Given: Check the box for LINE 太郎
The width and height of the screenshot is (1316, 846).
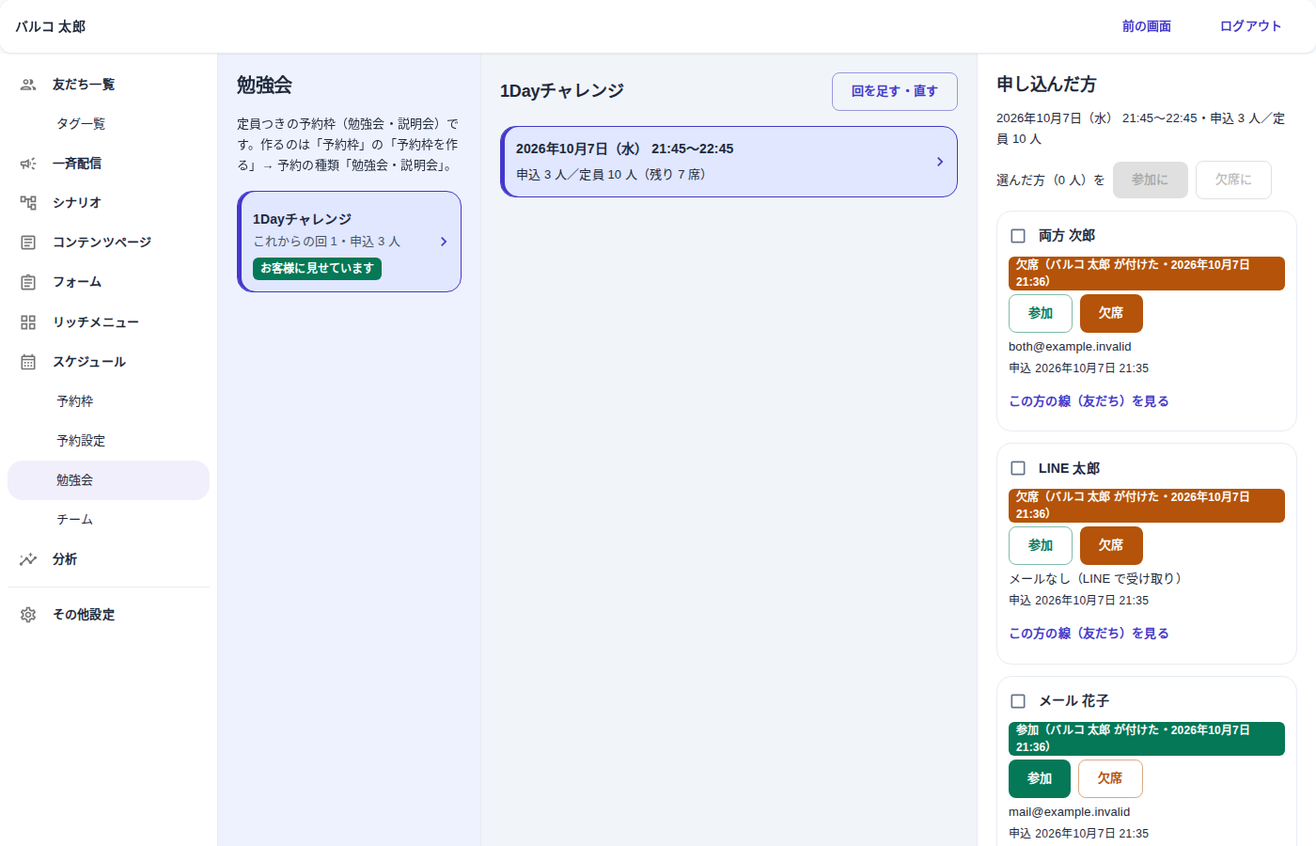Looking at the screenshot, I should point(1018,468).
